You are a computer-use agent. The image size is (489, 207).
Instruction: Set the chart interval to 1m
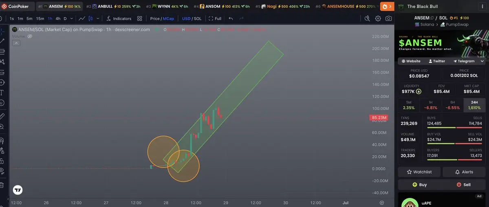pos(20,18)
